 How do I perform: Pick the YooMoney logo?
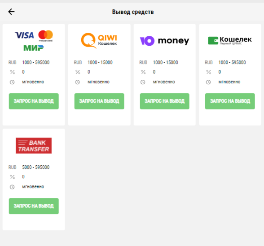click(164, 41)
